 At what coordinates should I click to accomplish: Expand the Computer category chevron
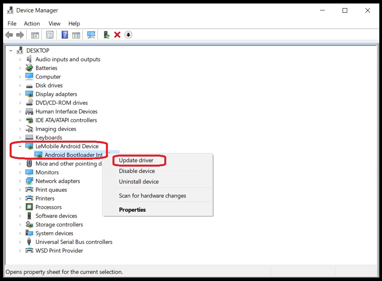click(20, 77)
